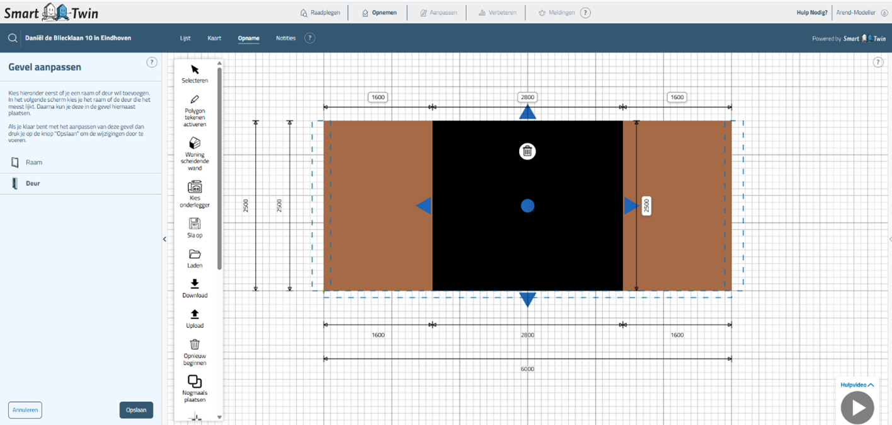Click Opnieuw beginnen trash icon
The width and height of the screenshot is (892, 425).
click(195, 344)
